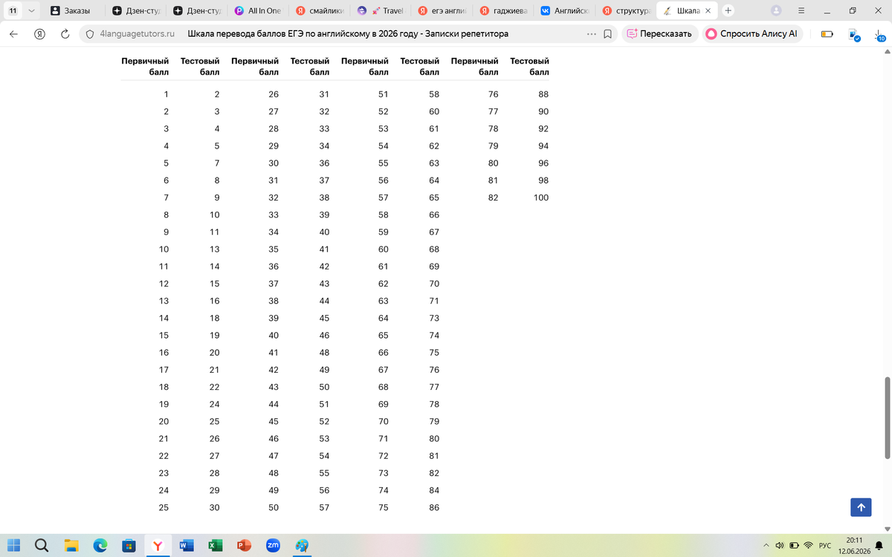Select test score 98 next to 81

pos(543,180)
